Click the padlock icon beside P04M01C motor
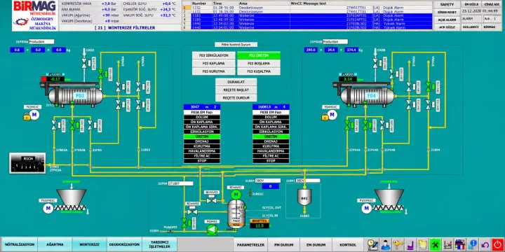 point(325,116)
